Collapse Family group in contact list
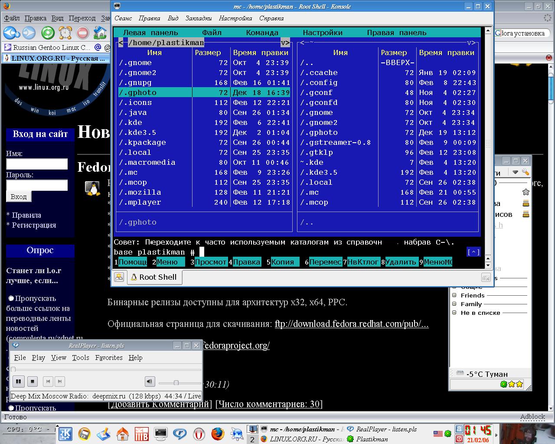 click(x=454, y=304)
